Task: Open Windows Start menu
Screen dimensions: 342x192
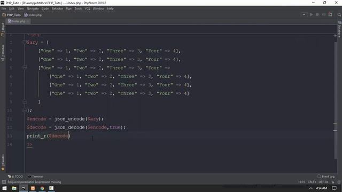Action: [x=4, y=188]
